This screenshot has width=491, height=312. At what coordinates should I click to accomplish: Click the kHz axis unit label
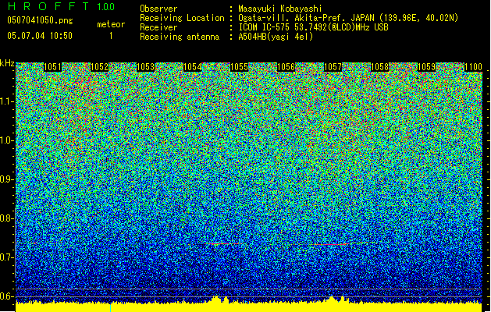click(7, 63)
